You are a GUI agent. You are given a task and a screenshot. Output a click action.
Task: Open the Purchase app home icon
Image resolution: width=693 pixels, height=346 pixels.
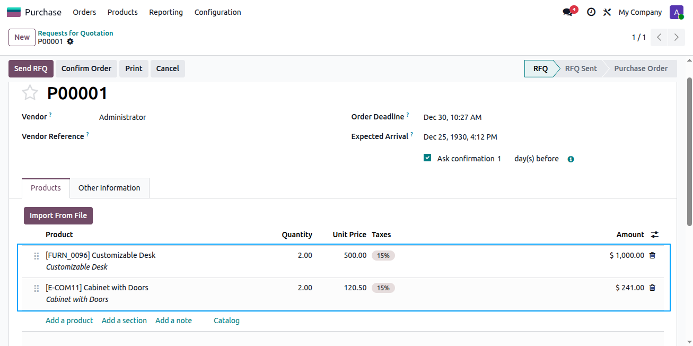pos(14,12)
